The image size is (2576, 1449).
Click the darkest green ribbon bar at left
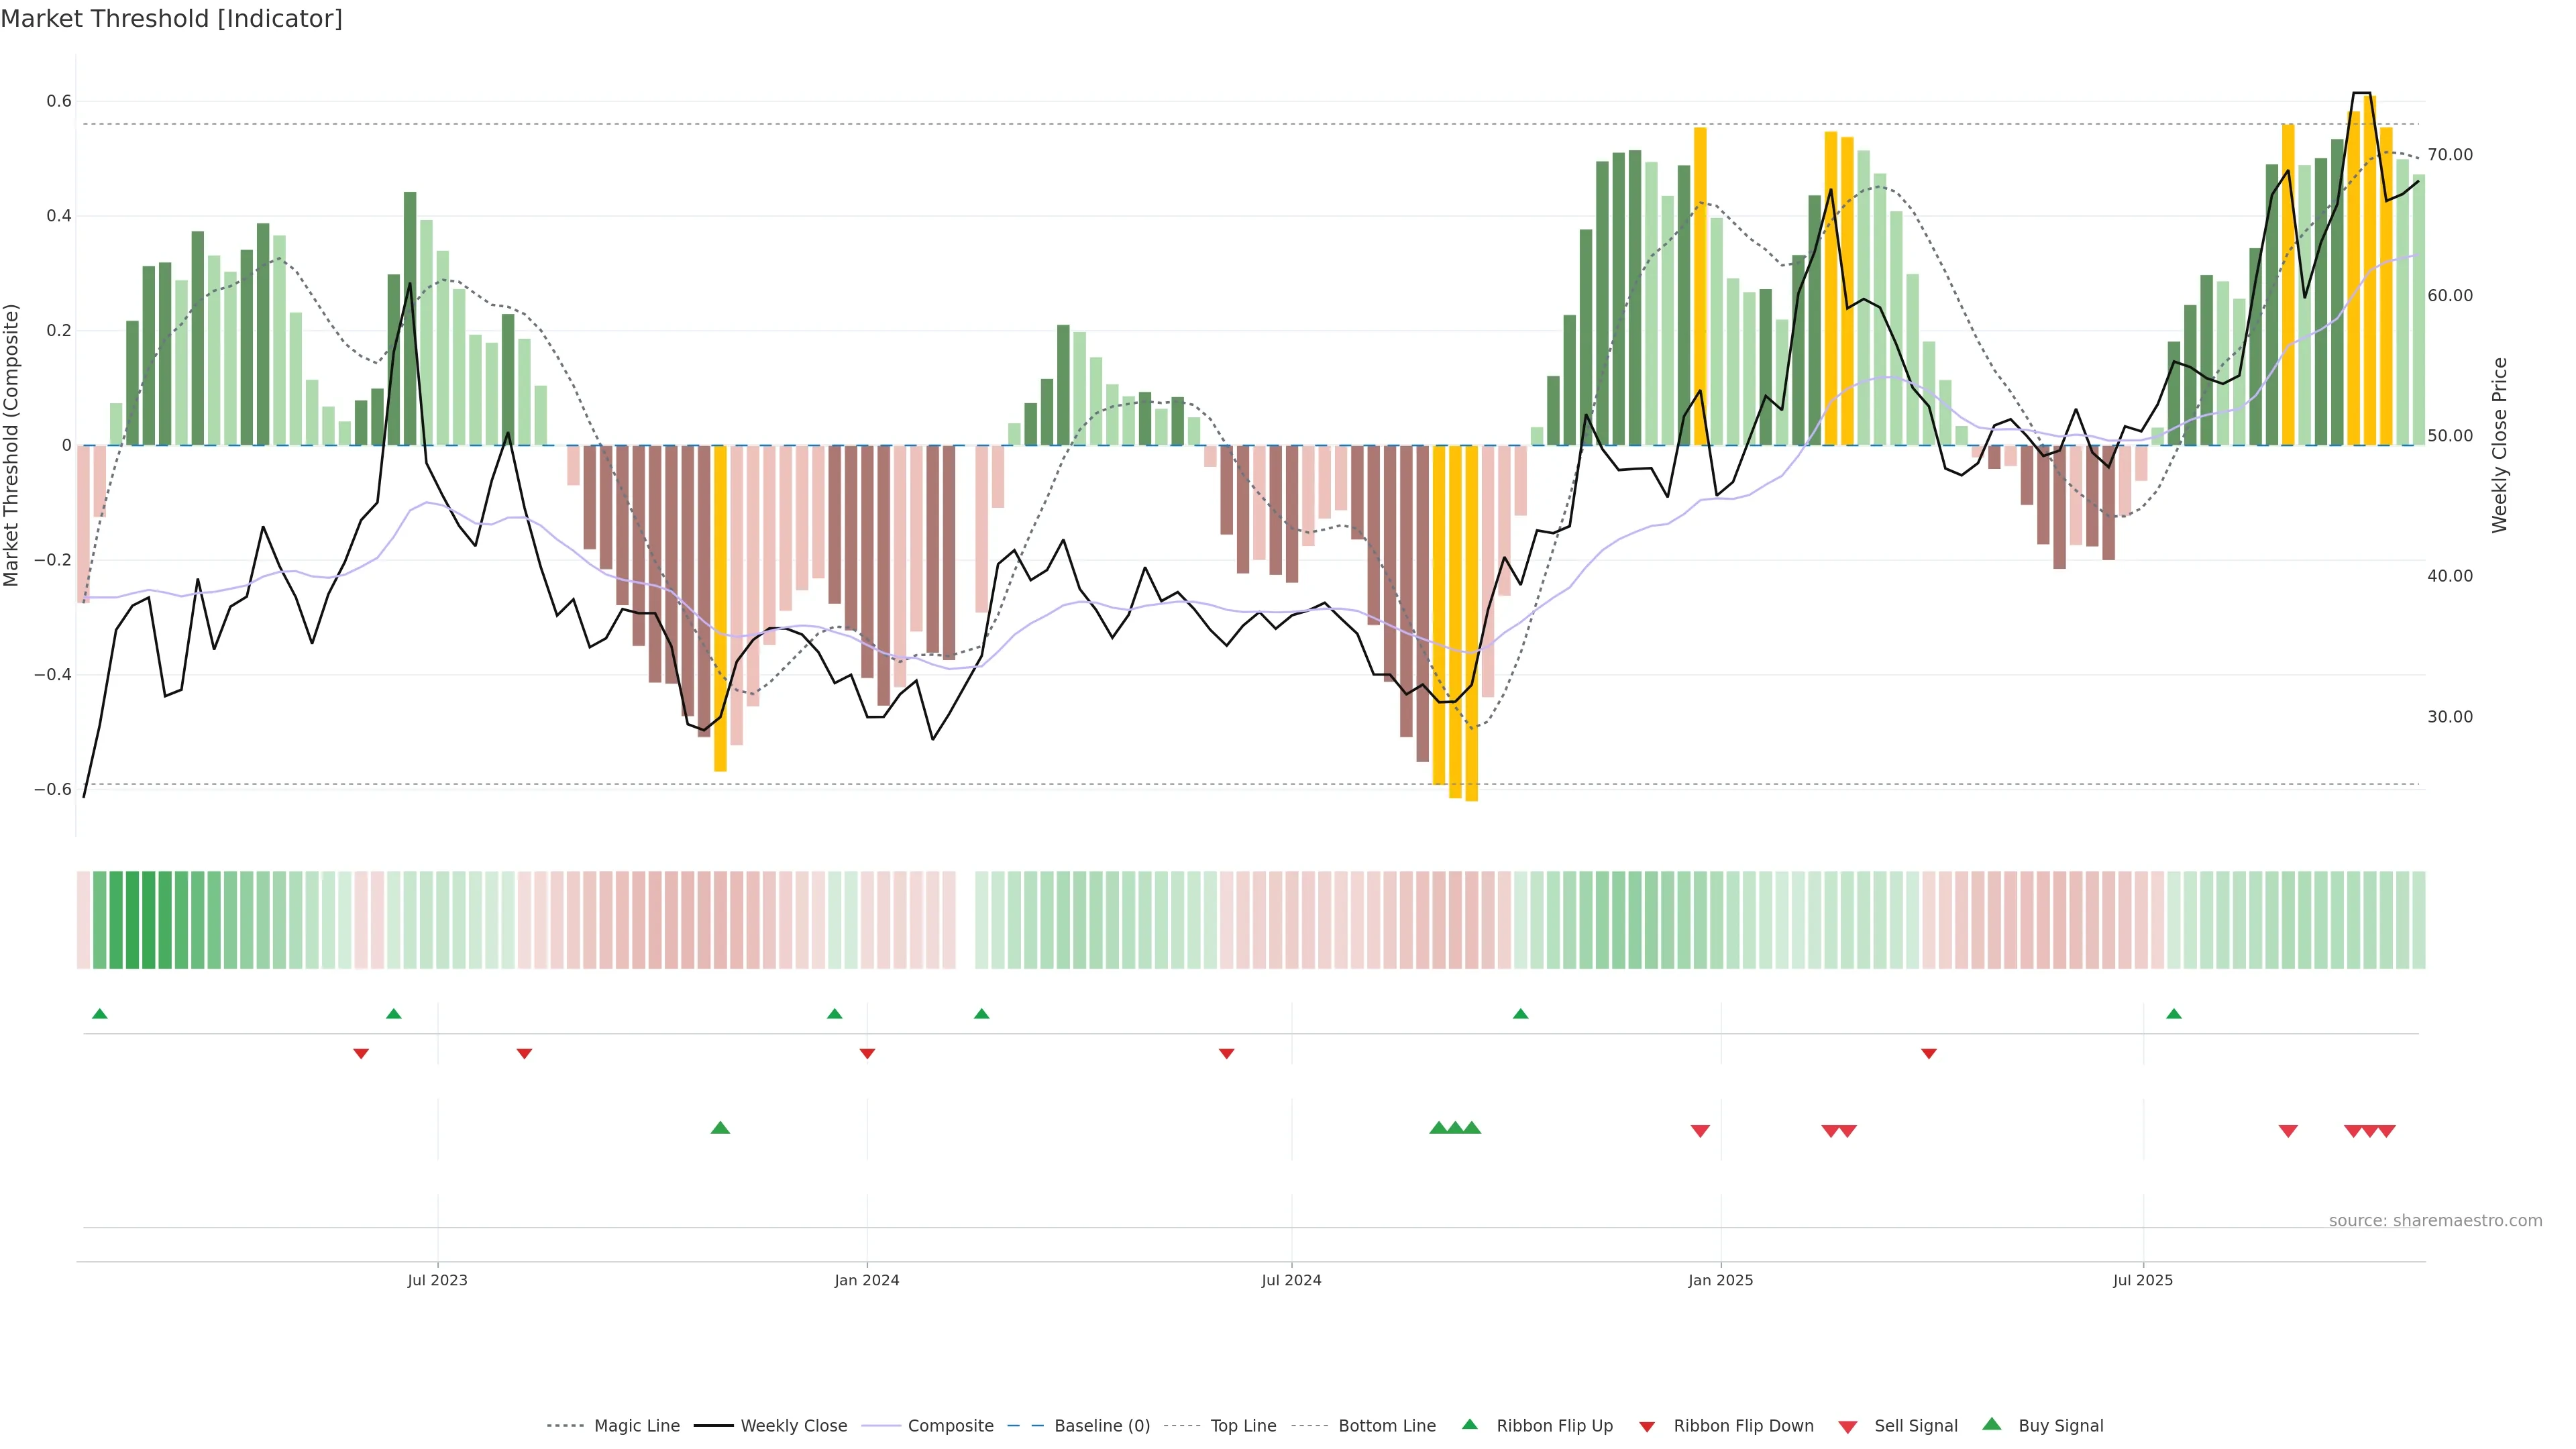point(148,920)
